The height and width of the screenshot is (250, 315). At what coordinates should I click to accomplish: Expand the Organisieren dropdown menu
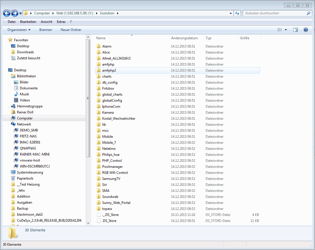[19, 30]
